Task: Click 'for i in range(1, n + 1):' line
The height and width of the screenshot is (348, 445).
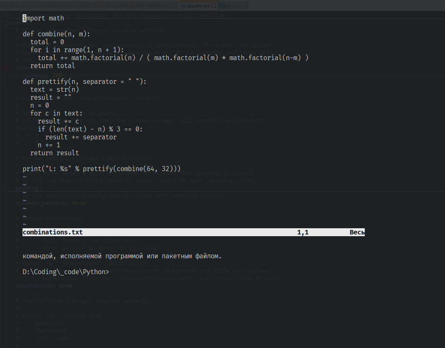Action: pos(77,50)
